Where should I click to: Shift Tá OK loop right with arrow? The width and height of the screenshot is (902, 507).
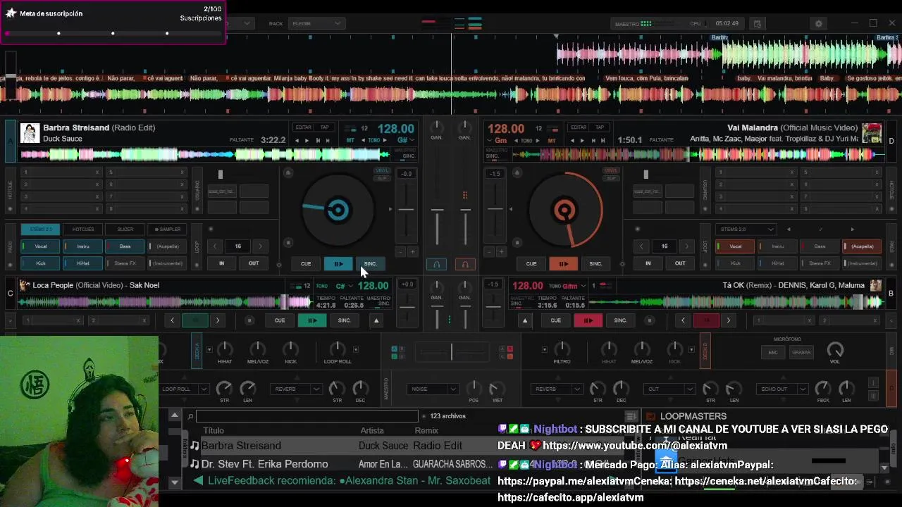click(728, 320)
